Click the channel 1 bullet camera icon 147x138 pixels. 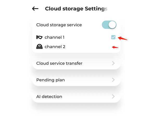[39, 37]
